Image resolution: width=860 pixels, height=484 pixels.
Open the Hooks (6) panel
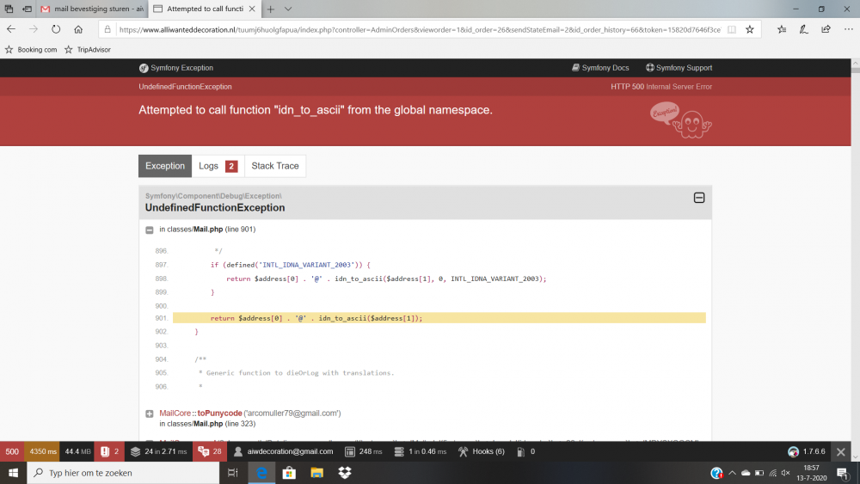[x=481, y=451]
